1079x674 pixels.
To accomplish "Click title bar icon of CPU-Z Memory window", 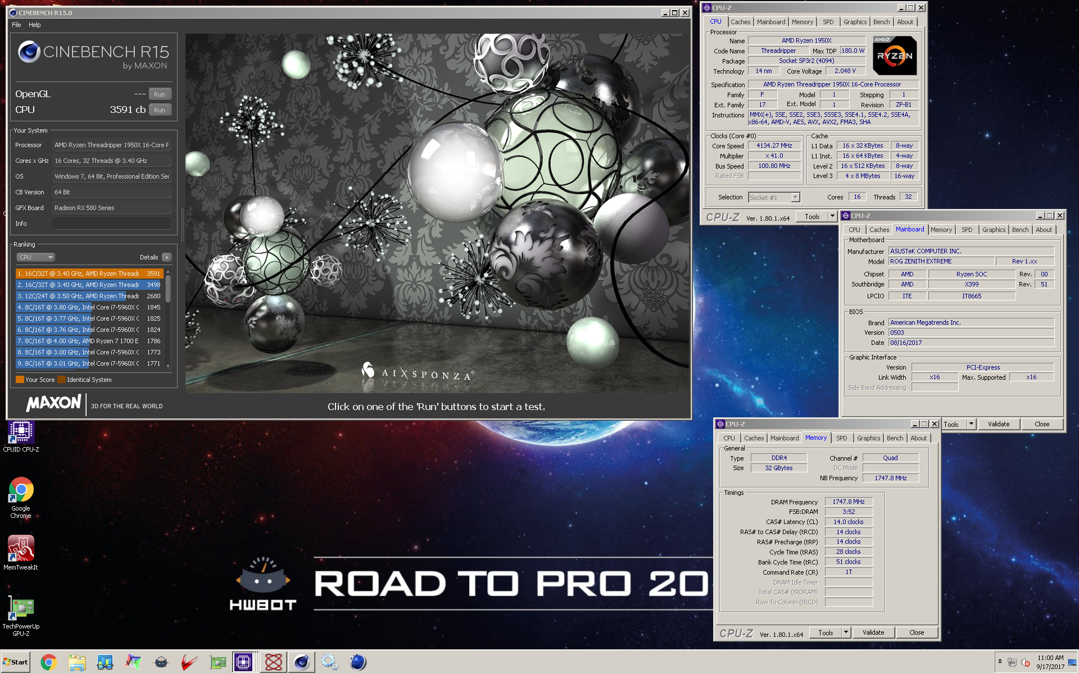I will [720, 424].
